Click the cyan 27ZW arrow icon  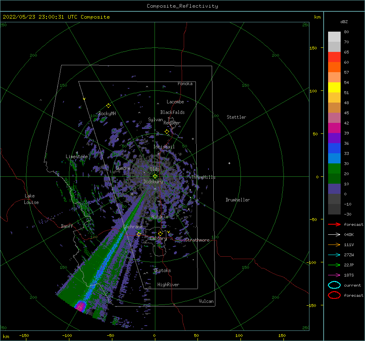click(x=334, y=255)
